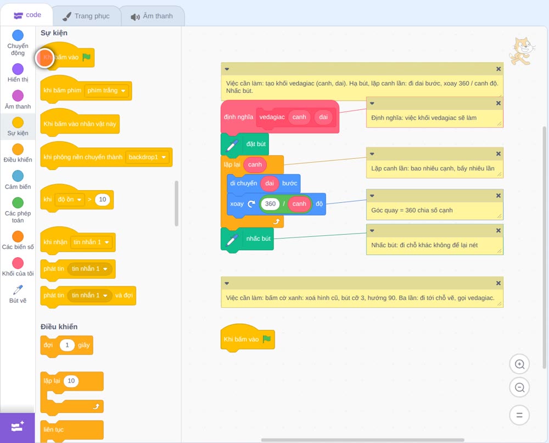Image resolution: width=549 pixels, height=443 pixels.
Task: Collapse the 'Nhấc bút' comment
Action: click(x=372, y=231)
